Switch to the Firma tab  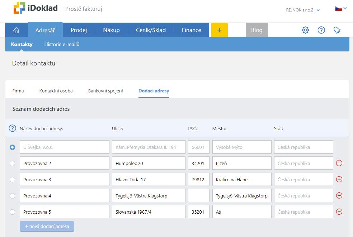tap(18, 91)
